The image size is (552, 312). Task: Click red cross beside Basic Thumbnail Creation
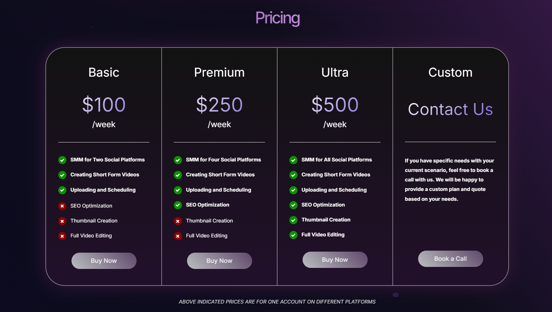coord(62,221)
